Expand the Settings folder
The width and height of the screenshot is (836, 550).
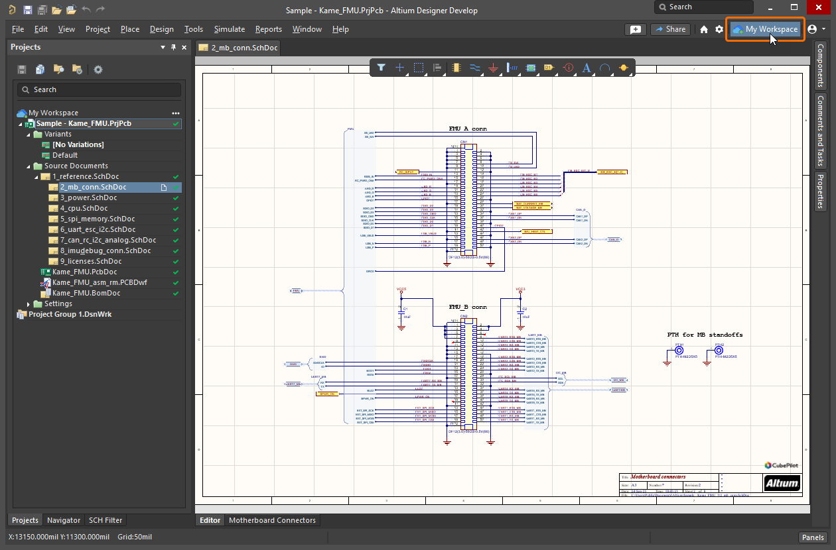pos(29,303)
